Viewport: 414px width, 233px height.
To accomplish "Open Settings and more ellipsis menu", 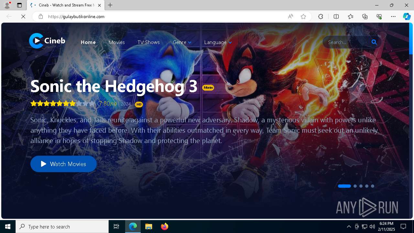I will pyautogui.click(x=393, y=17).
